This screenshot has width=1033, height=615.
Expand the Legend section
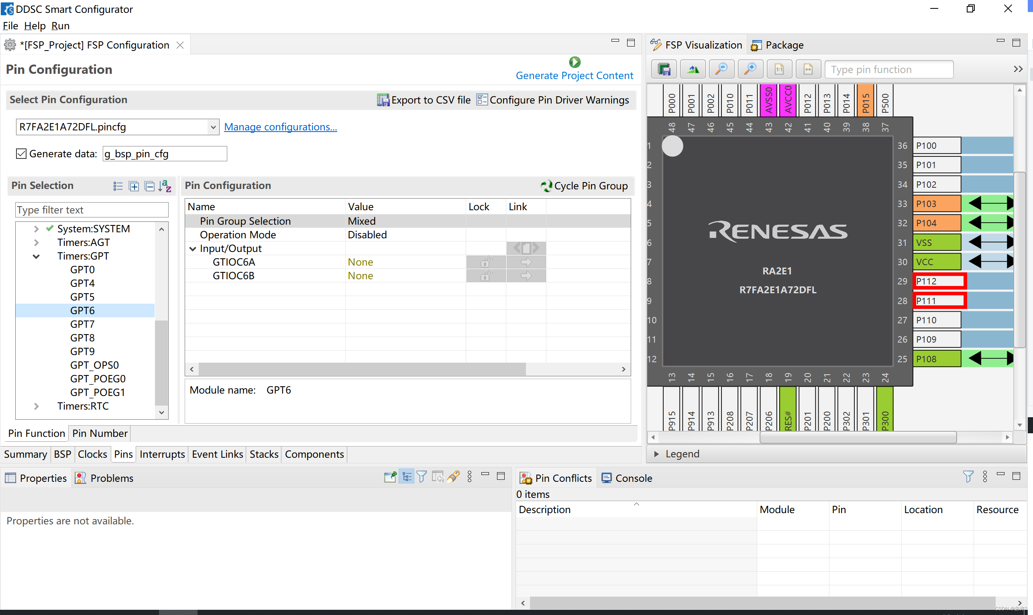pyautogui.click(x=656, y=454)
